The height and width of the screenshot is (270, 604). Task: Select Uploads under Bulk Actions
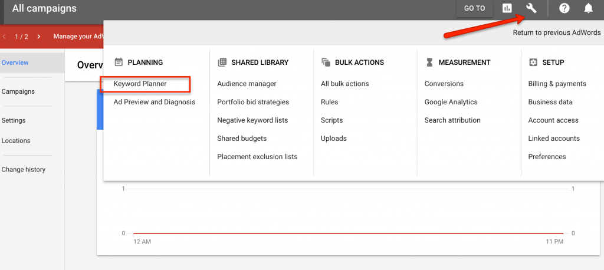pyautogui.click(x=334, y=139)
